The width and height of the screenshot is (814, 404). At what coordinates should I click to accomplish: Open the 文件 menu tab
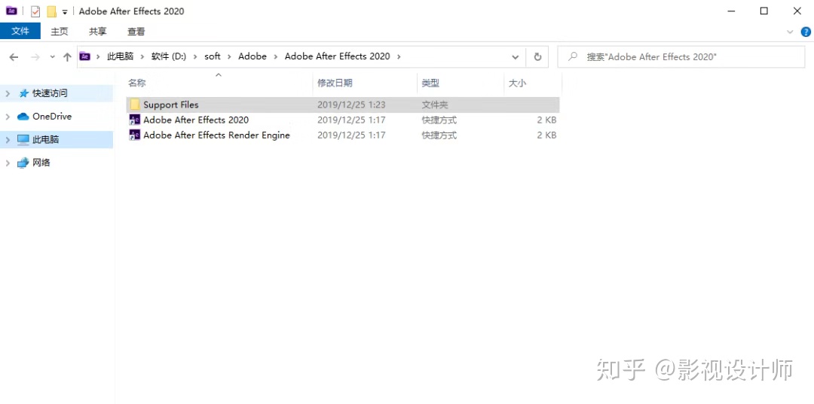20,31
